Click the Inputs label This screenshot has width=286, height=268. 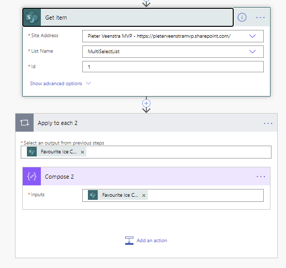pyautogui.click(x=38, y=195)
